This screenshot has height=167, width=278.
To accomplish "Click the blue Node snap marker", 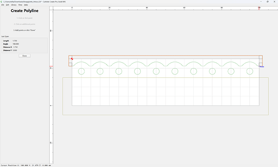I will coord(262,67).
